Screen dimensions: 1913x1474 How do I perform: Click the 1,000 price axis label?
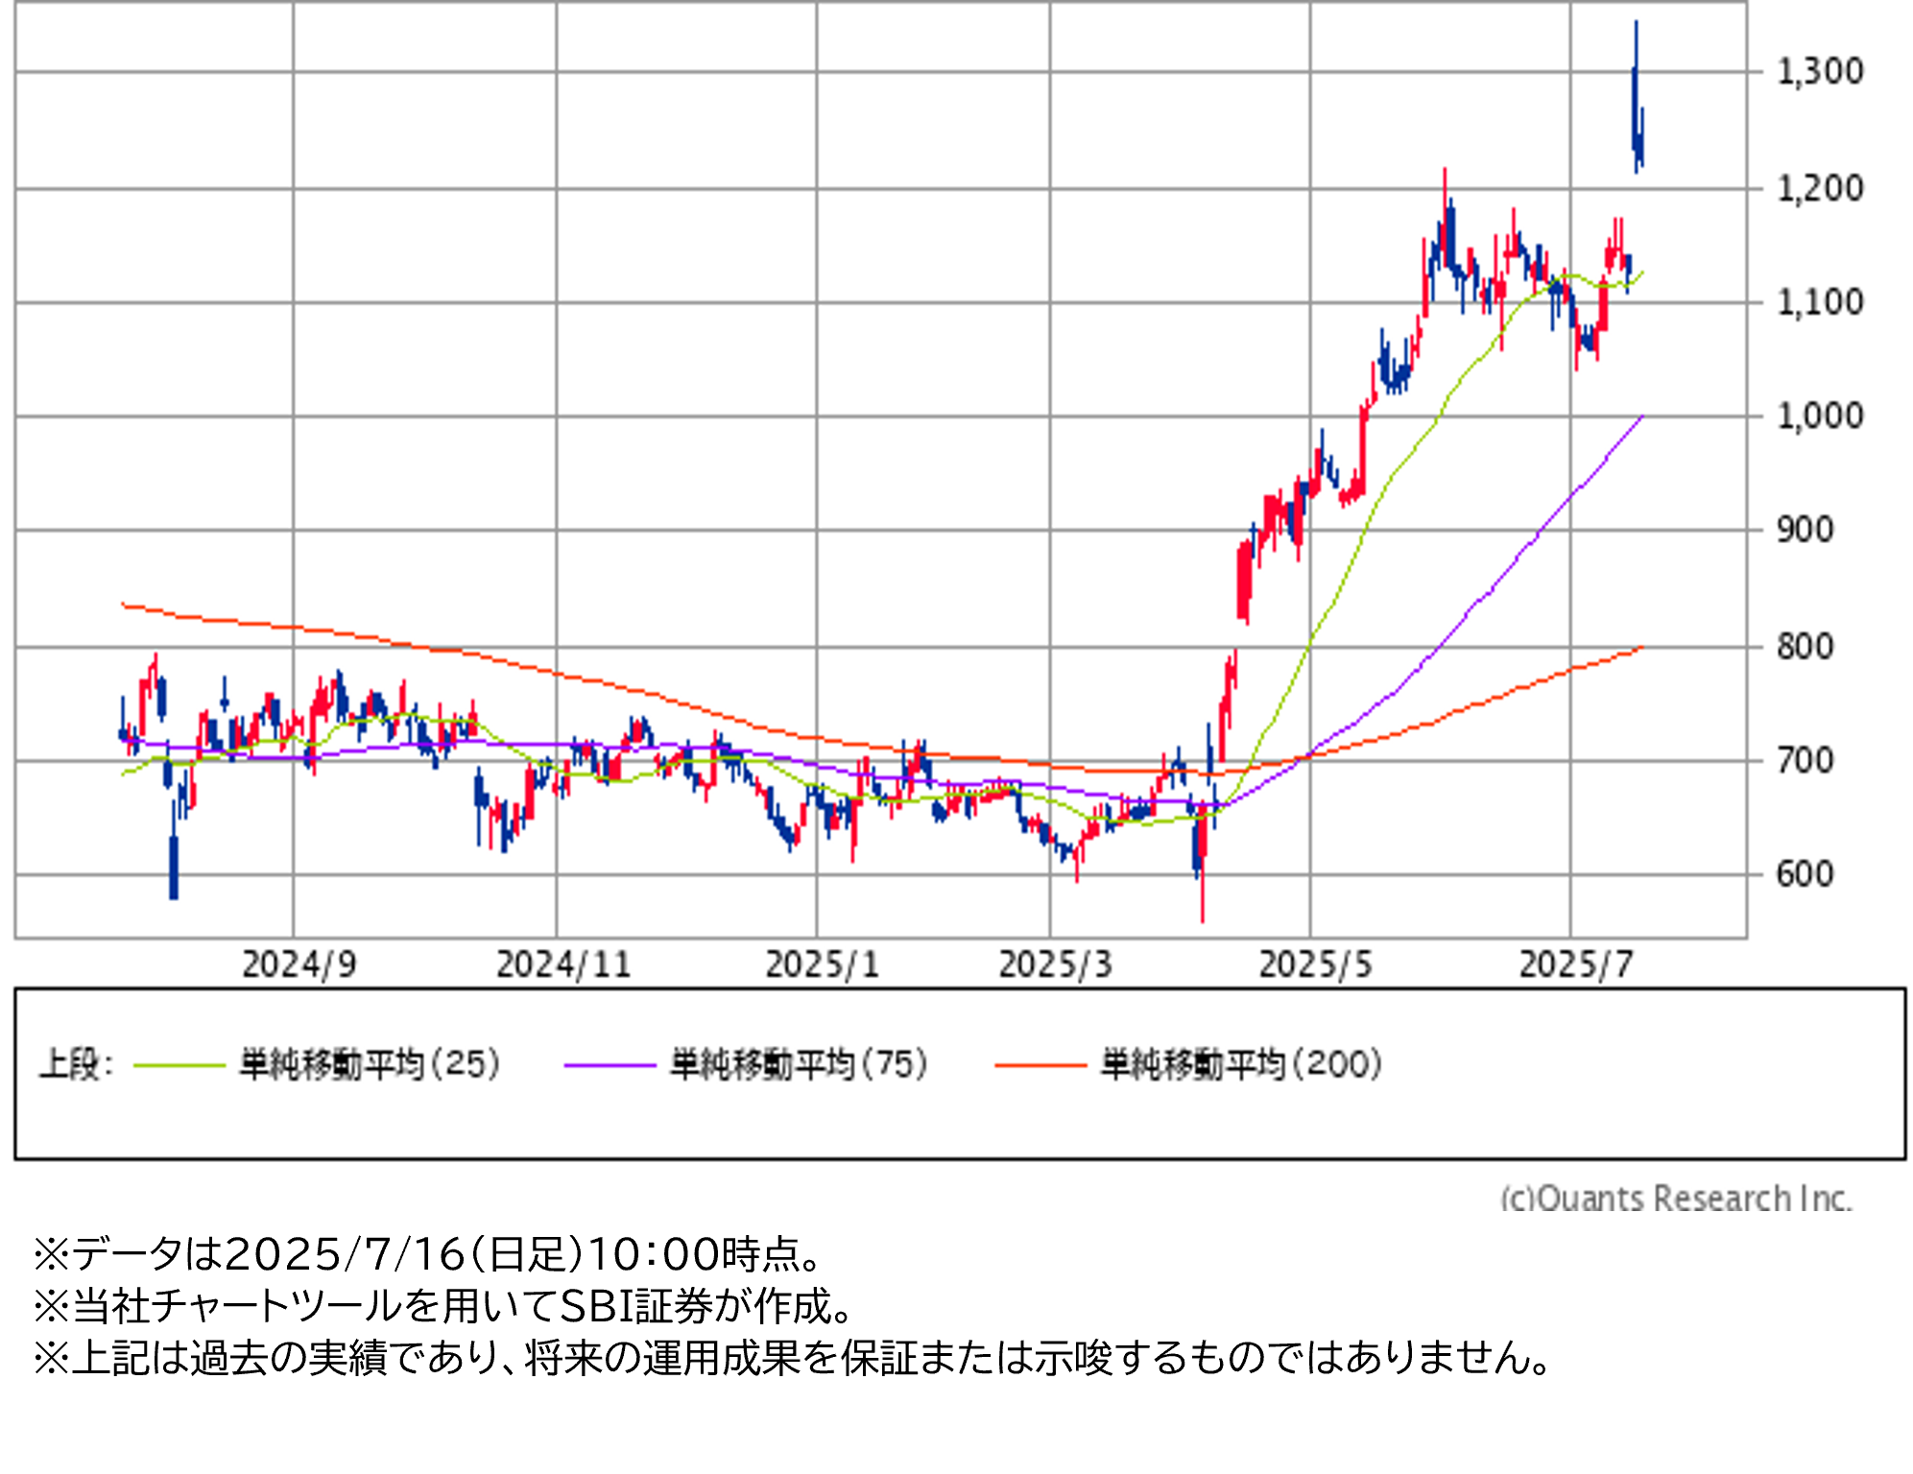coord(1820,416)
